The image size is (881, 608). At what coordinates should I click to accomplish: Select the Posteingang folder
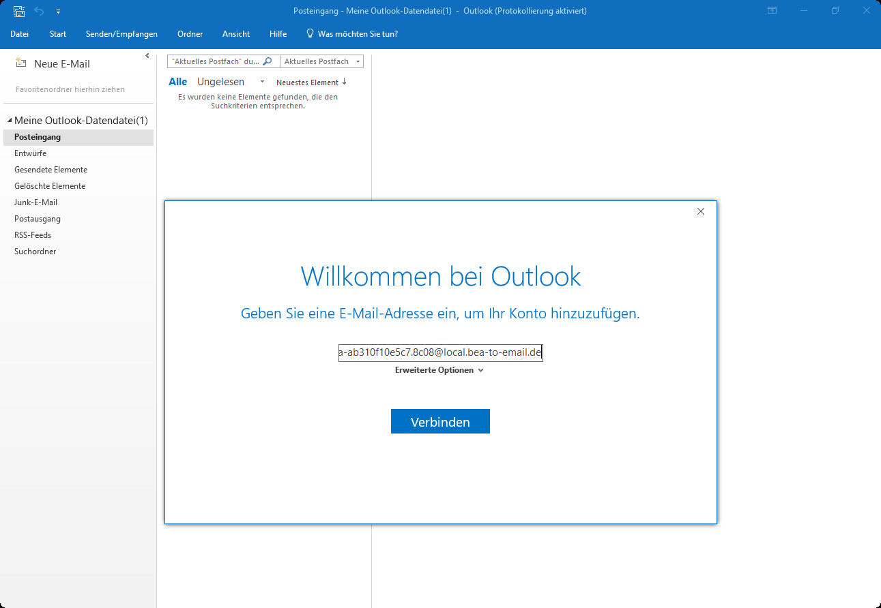point(78,137)
